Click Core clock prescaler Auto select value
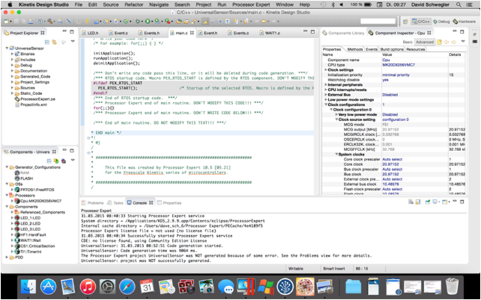This screenshot has width=481, height=300. pos(392,159)
